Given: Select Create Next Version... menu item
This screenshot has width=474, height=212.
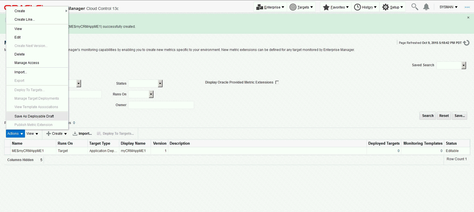Looking at the screenshot, I should coord(37,46).
